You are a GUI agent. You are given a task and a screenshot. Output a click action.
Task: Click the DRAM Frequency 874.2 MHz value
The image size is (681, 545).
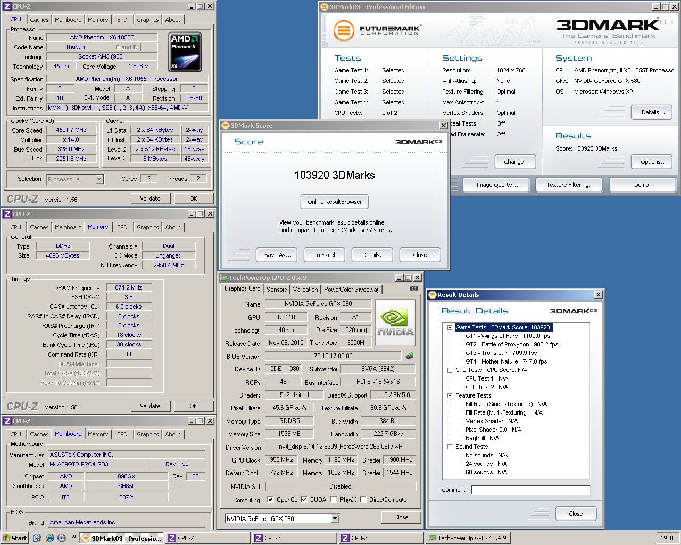(129, 287)
